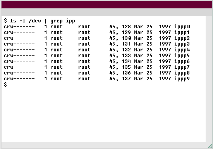Click 'Mar' in the ippp7 row
This screenshot has height=149, width=213.
coord(139,67)
